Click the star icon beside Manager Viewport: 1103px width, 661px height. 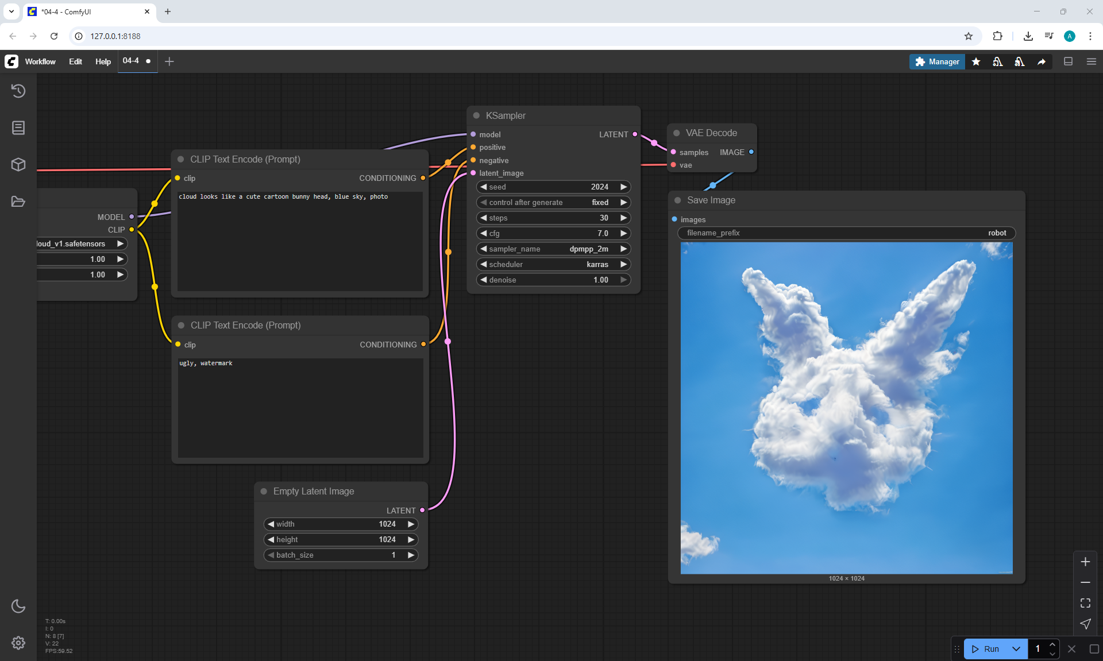coord(976,61)
